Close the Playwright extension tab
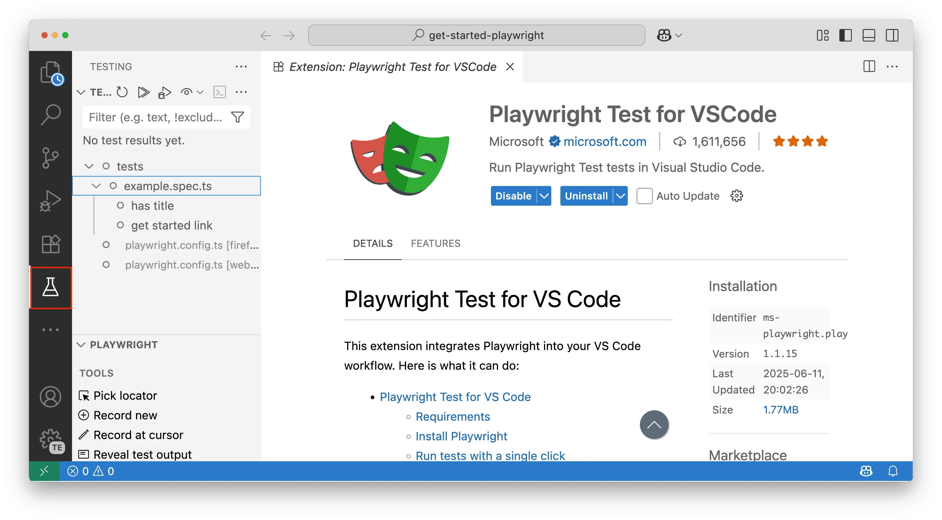Image resolution: width=942 pixels, height=520 pixels. tap(510, 66)
